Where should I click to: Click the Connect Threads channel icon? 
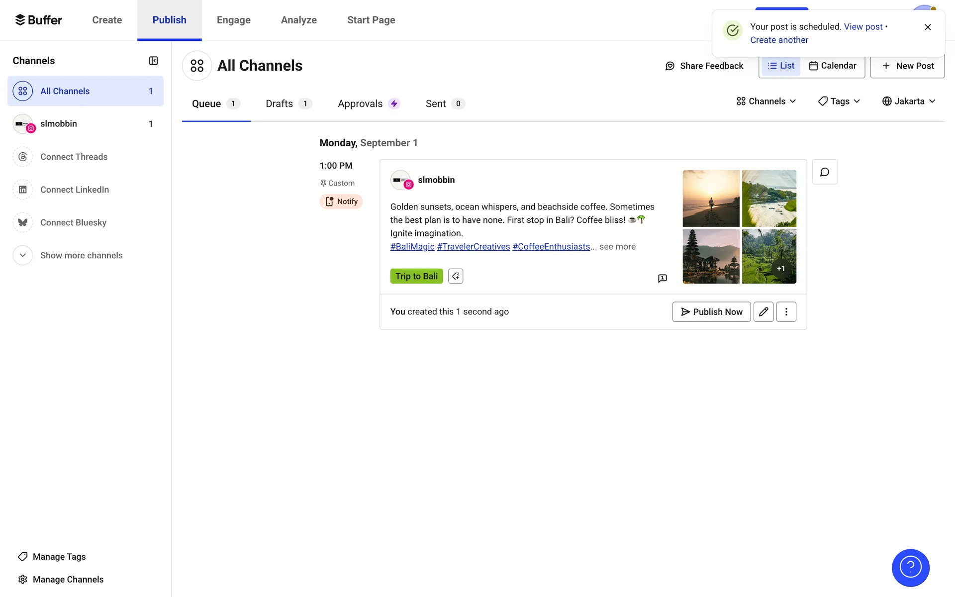pyautogui.click(x=23, y=157)
